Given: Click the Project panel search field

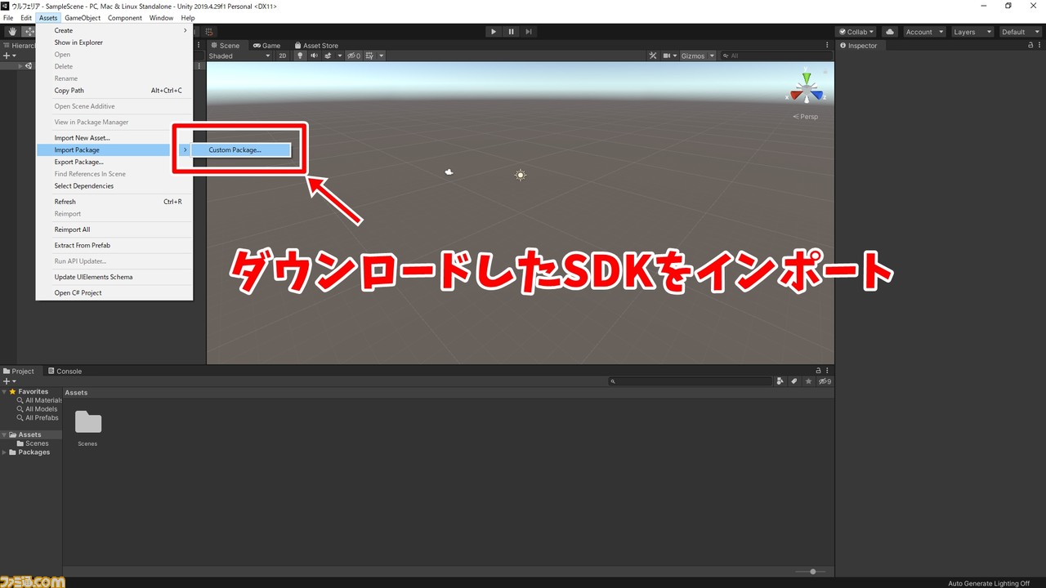Looking at the screenshot, I should click(x=691, y=381).
